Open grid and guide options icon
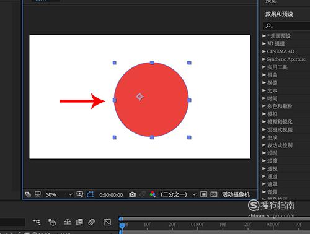Screen dimensions: 310x234 80,194
